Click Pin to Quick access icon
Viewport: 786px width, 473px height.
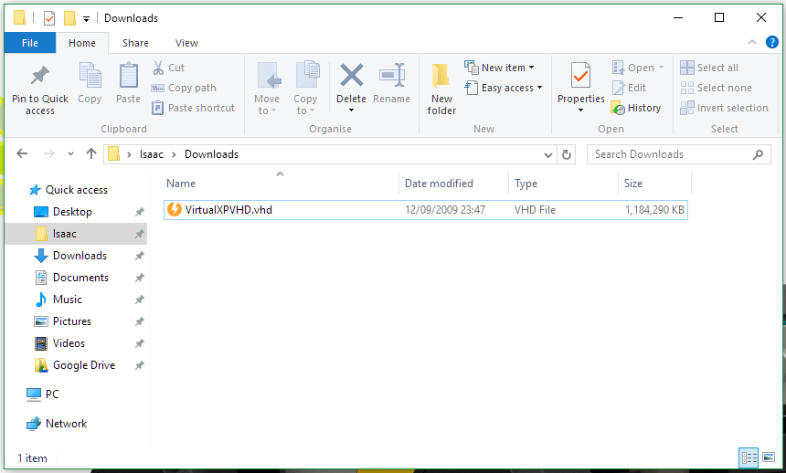pyautogui.click(x=40, y=76)
